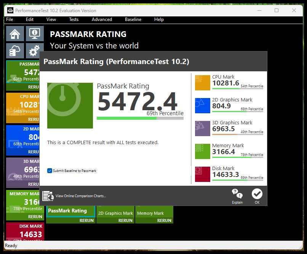Click the 5472.4 PassMark score value
Viewport: 307px width, 254px height.
tap(138, 101)
